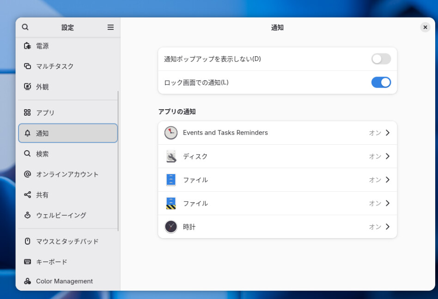Close the settings window
Screen dimensions: 438x299
(425, 27)
